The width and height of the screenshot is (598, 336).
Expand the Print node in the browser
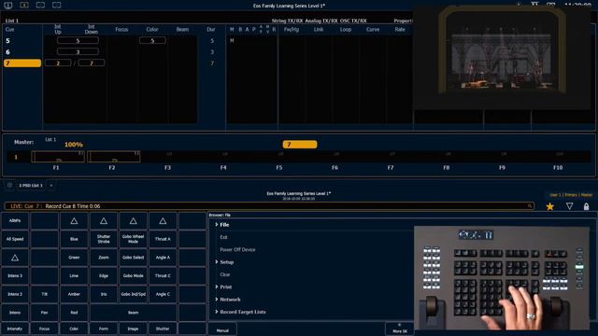pos(216,287)
